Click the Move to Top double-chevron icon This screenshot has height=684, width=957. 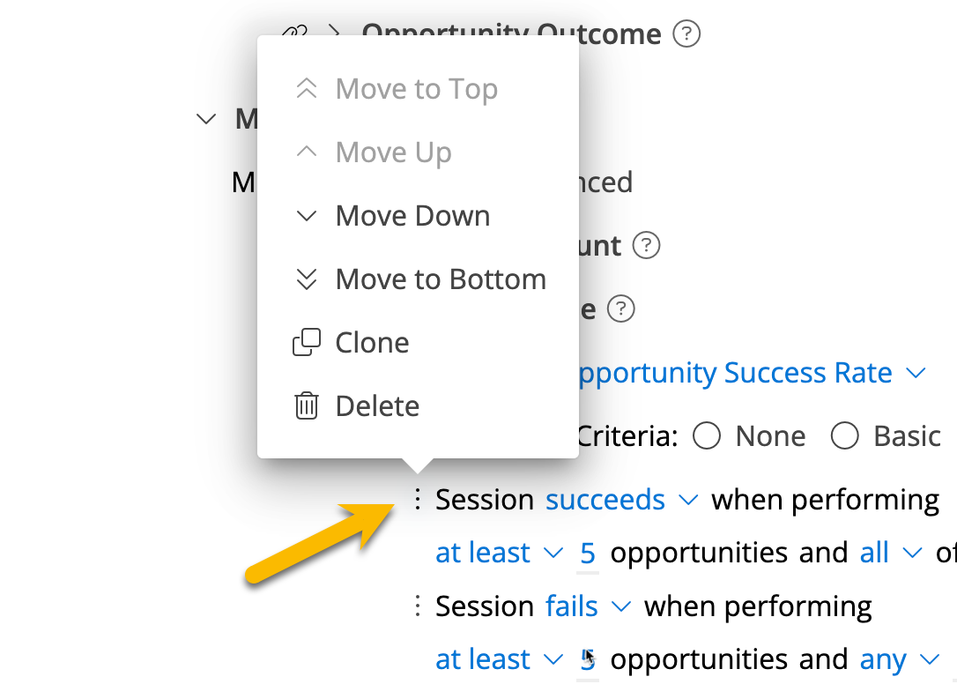[x=307, y=88]
